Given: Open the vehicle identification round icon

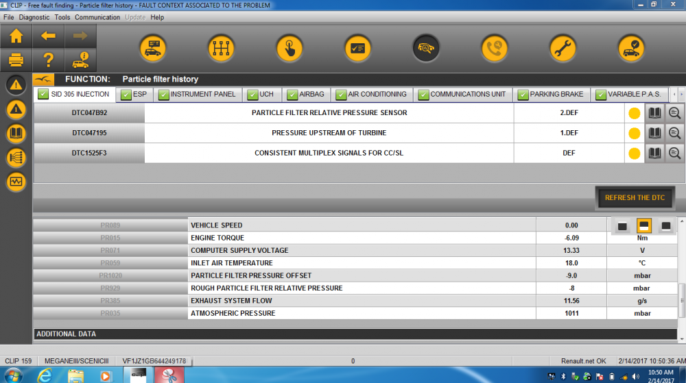Looking at the screenshot, I should pos(153,48).
